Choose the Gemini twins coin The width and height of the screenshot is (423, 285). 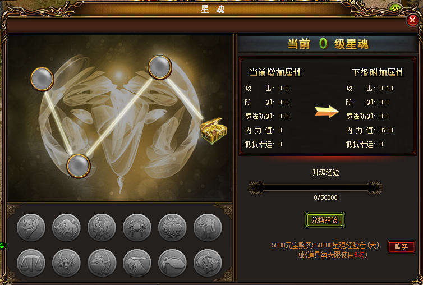[x=102, y=227]
